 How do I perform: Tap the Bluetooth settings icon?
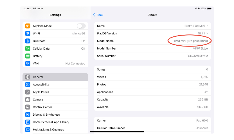(x=28, y=41)
